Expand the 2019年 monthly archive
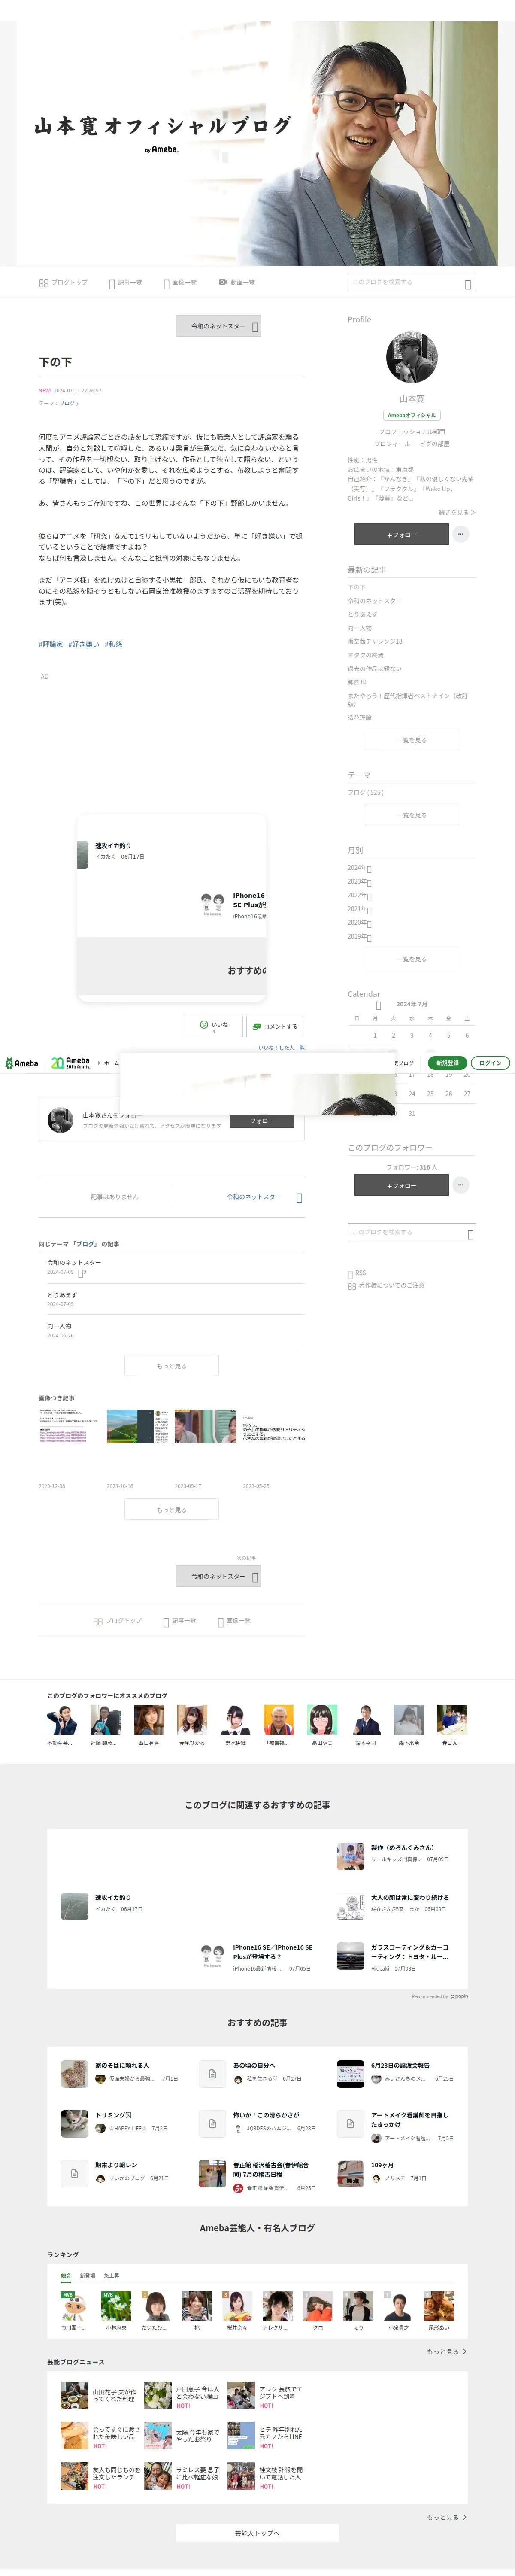Screen dimensions: 515x2576 pos(359,937)
